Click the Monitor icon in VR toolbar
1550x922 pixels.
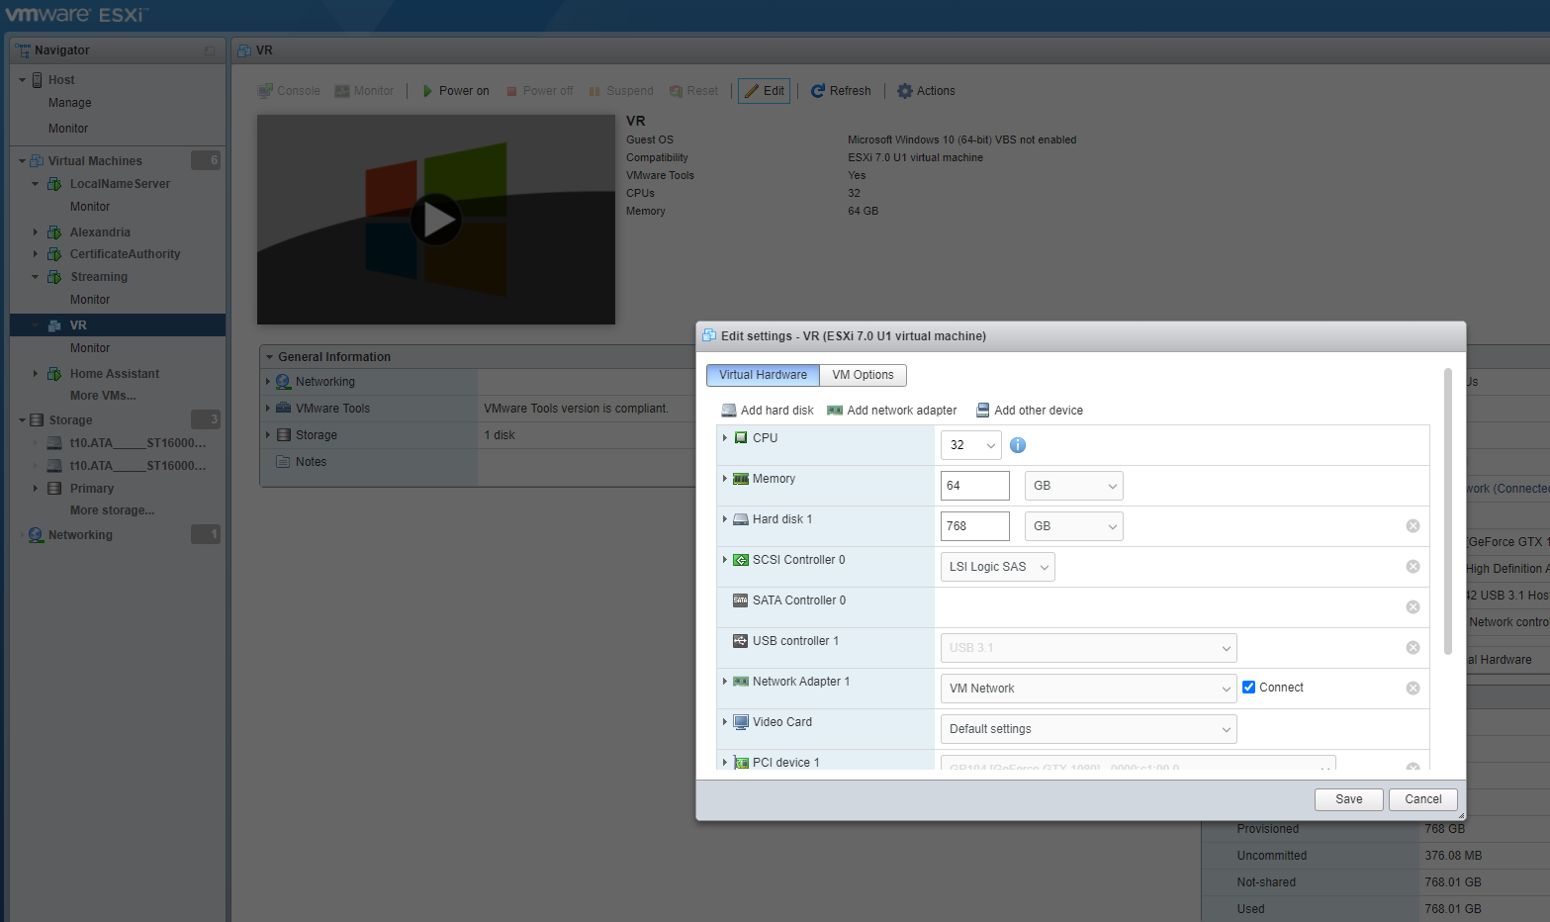coord(342,91)
